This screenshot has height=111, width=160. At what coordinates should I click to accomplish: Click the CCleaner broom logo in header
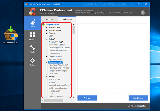(32, 12)
